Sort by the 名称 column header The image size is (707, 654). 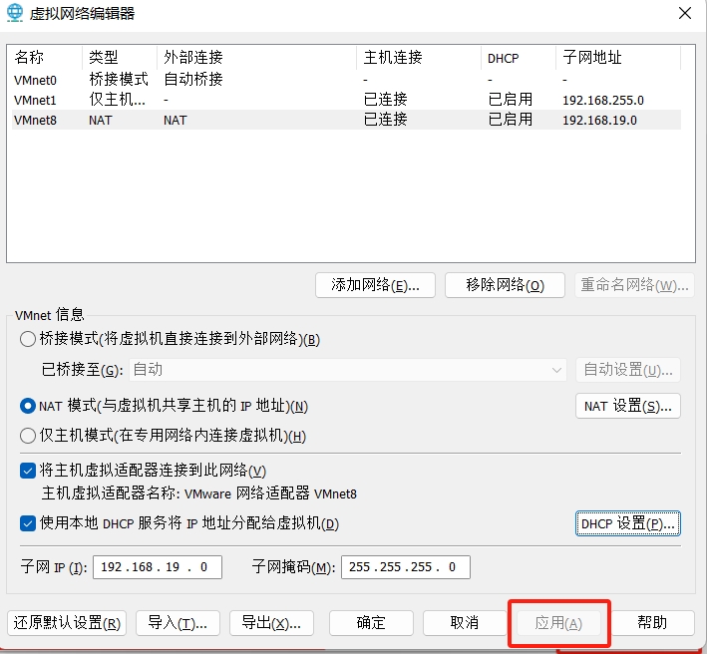click(x=45, y=57)
